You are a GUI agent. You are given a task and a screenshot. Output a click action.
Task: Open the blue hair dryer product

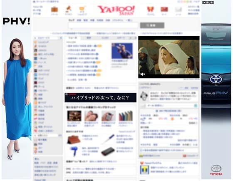(x=74, y=151)
